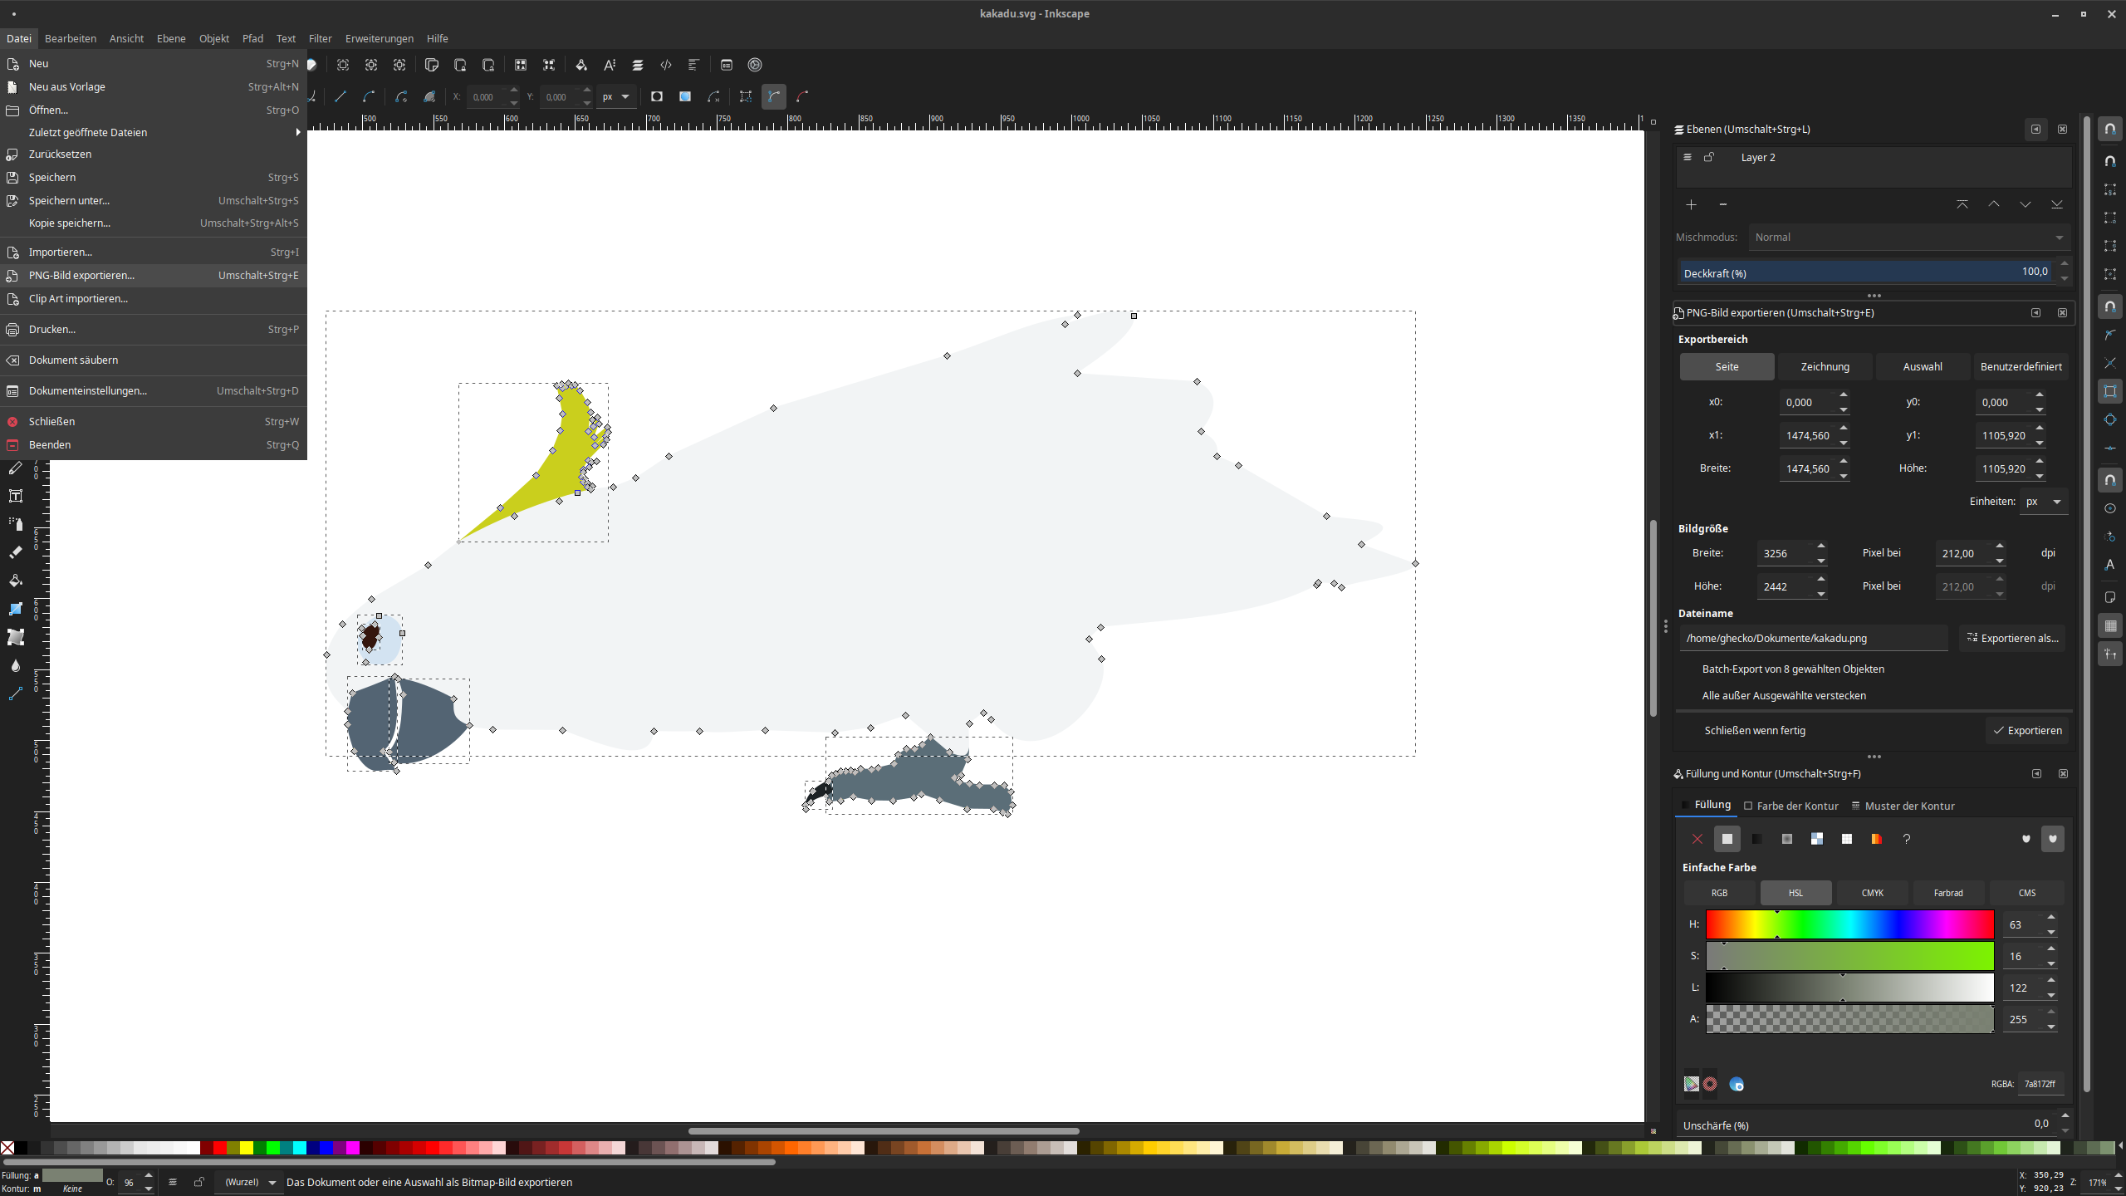Switch to Farbe der Kontur tab
This screenshot has width=2126, height=1196.
(x=1796, y=806)
